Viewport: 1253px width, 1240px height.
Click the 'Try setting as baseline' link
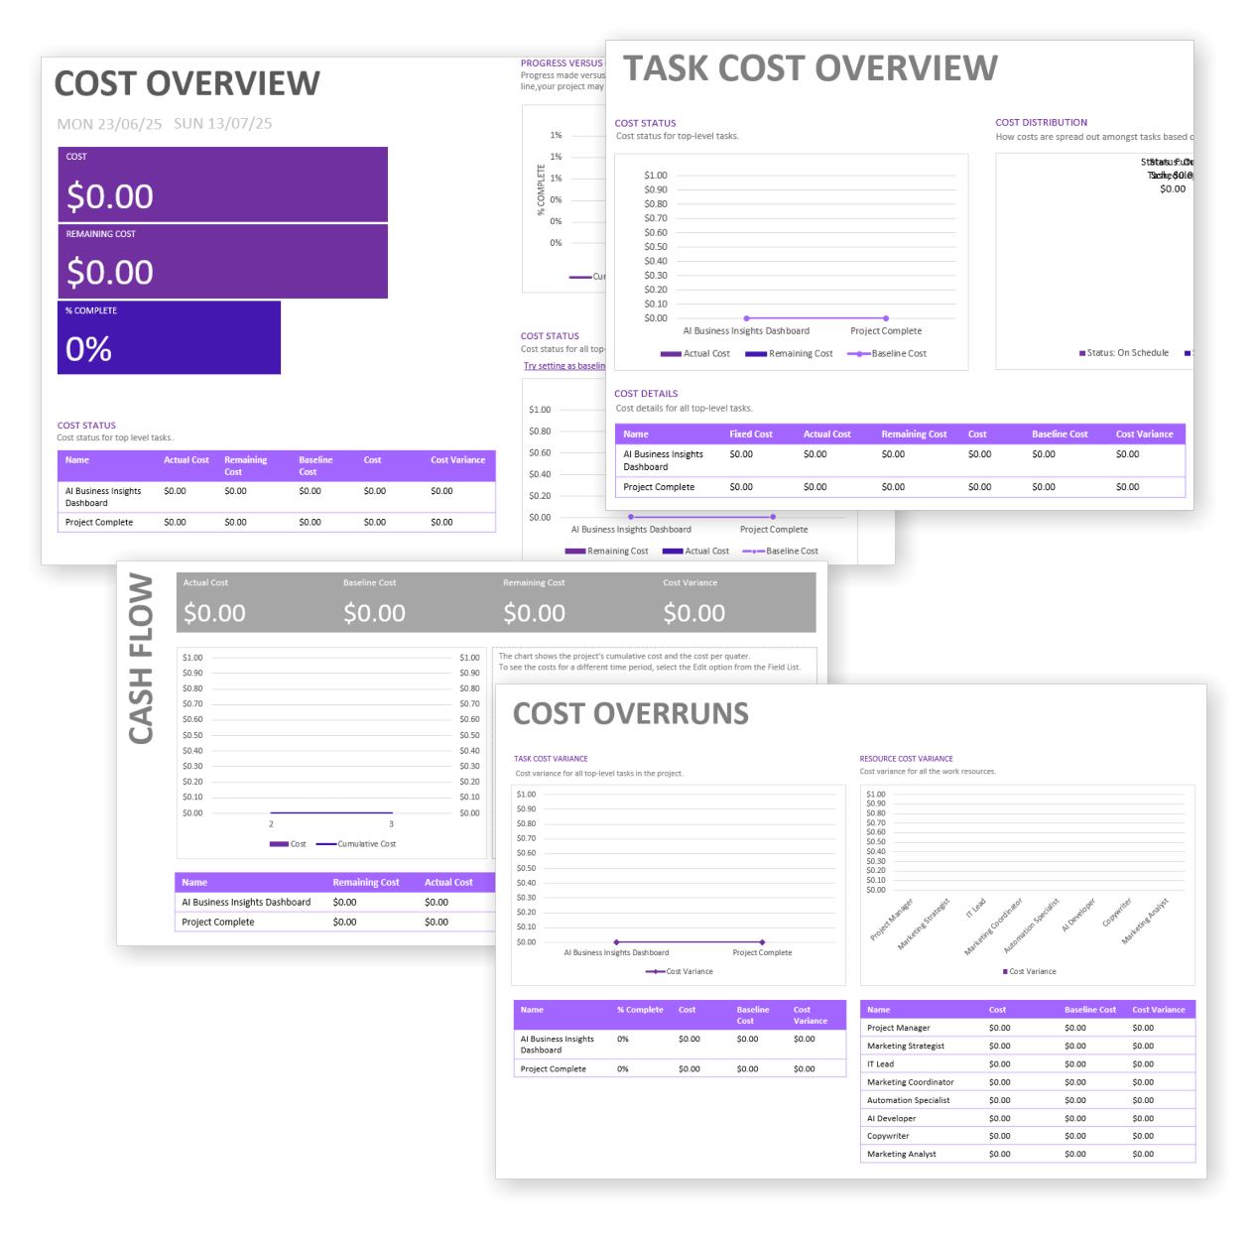(x=564, y=366)
